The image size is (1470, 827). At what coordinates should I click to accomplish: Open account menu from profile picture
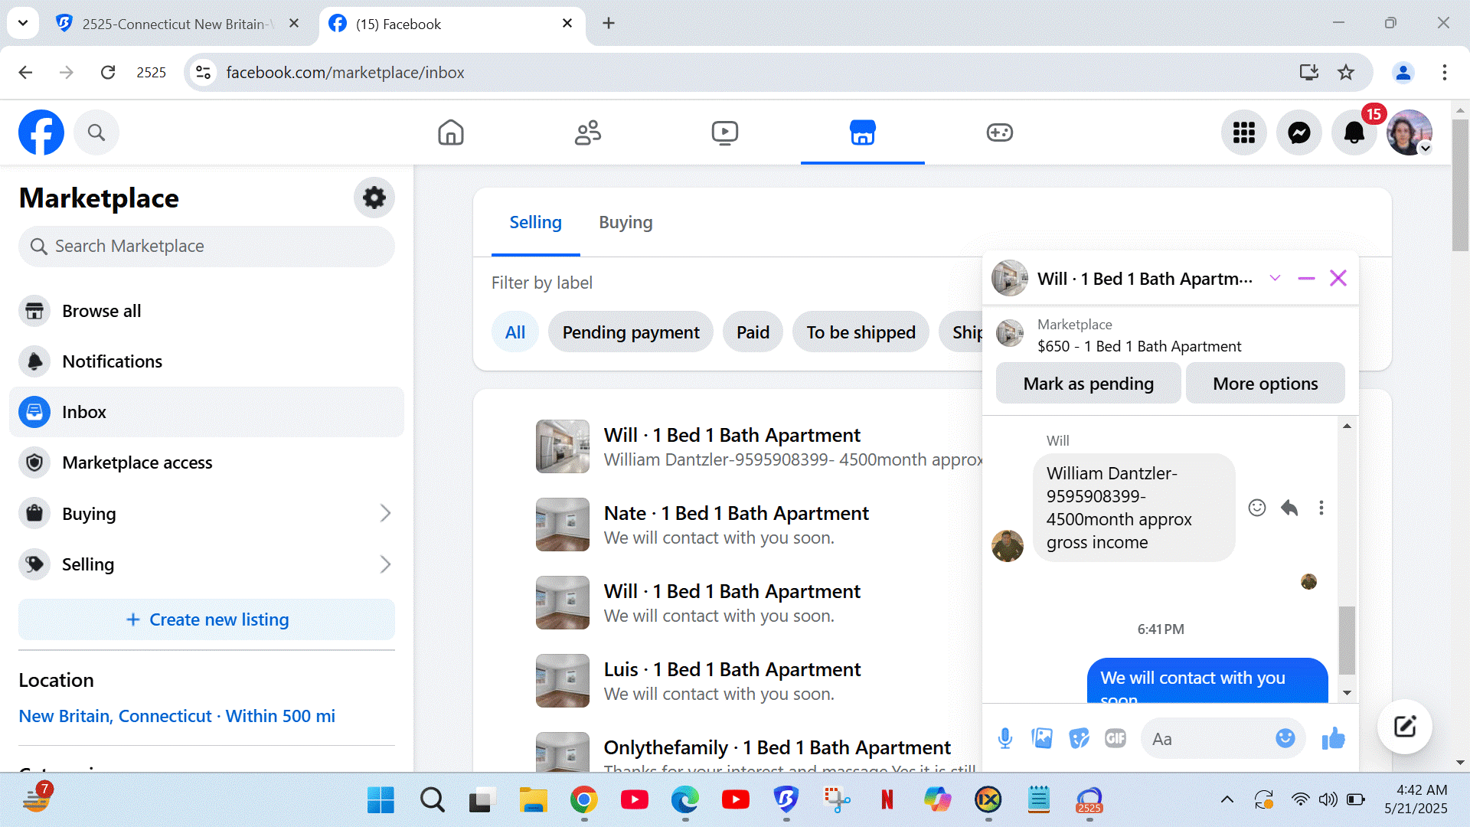tap(1410, 132)
